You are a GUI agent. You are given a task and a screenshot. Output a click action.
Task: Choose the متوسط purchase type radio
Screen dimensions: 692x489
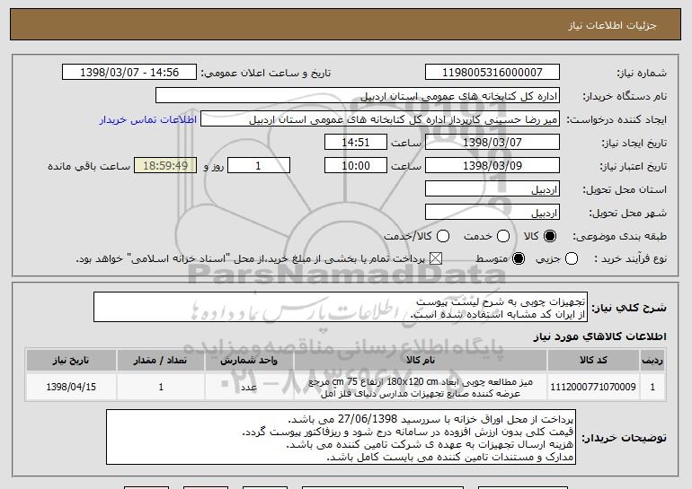pyautogui.click(x=519, y=258)
